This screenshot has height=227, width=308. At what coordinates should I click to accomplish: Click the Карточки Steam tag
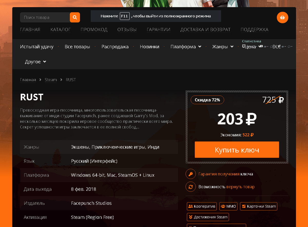click(x=259, y=206)
